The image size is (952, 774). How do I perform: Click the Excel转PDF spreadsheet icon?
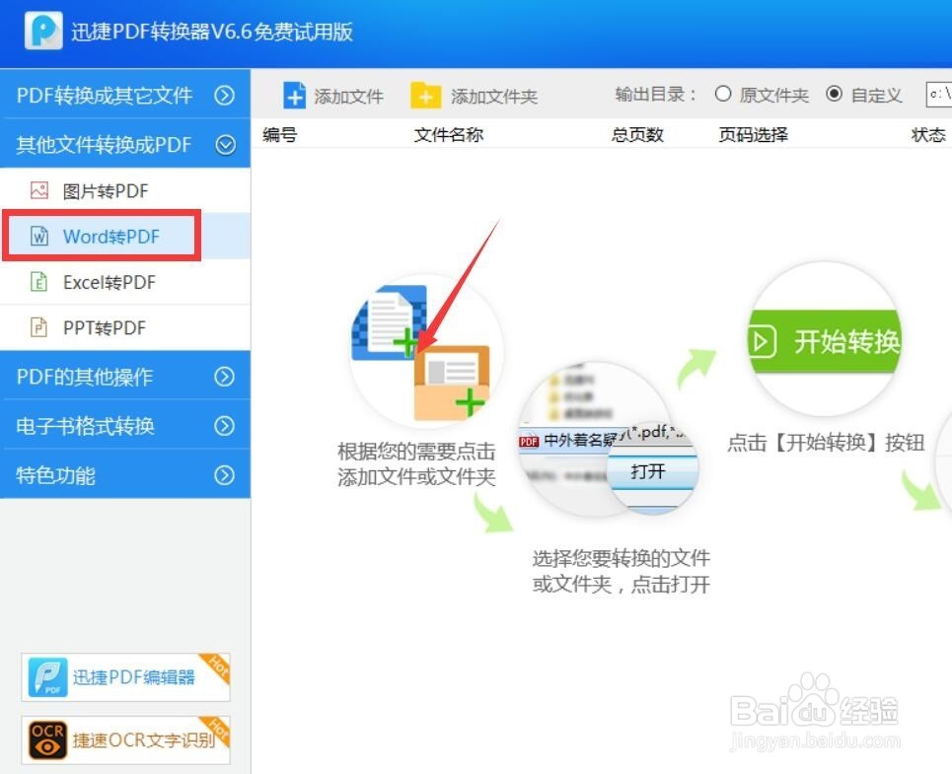38,281
